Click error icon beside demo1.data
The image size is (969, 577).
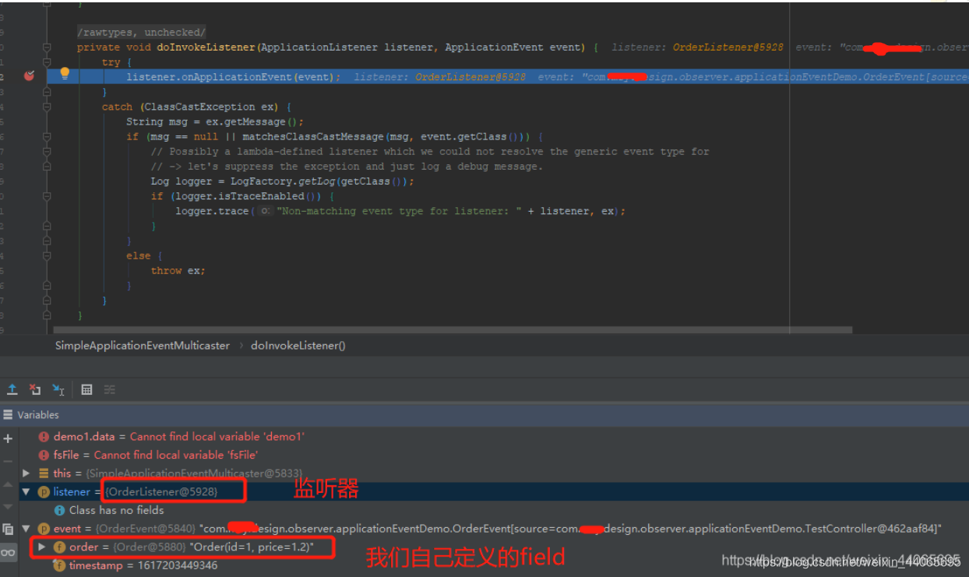click(44, 437)
